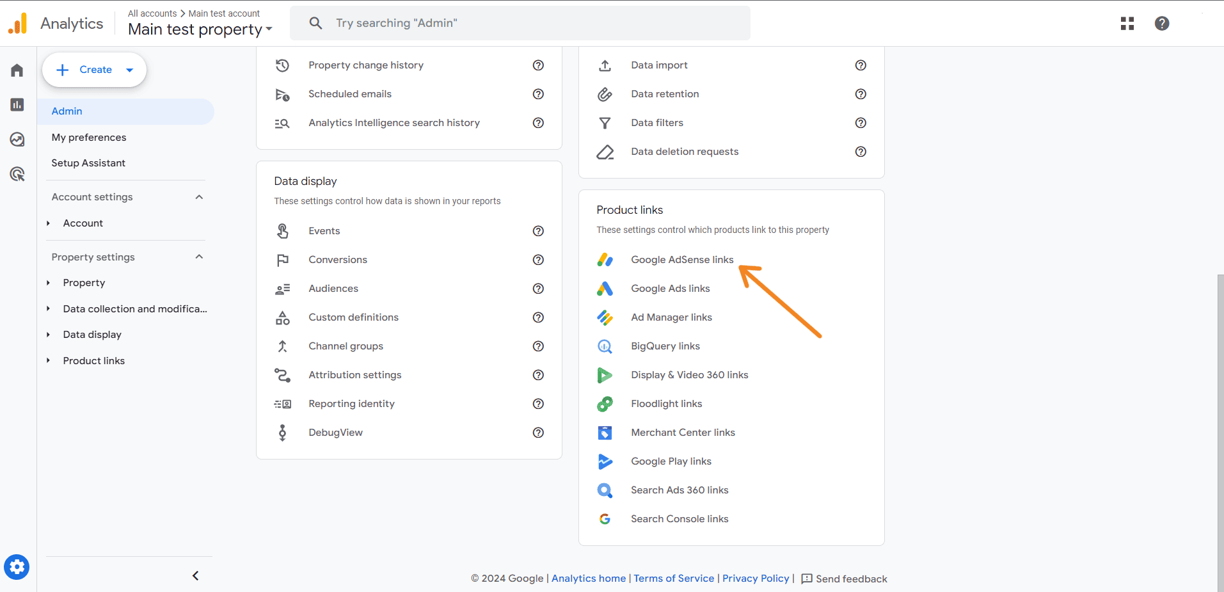1224x592 pixels.
Task: Click help icon for Property change history
Action: tap(539, 65)
